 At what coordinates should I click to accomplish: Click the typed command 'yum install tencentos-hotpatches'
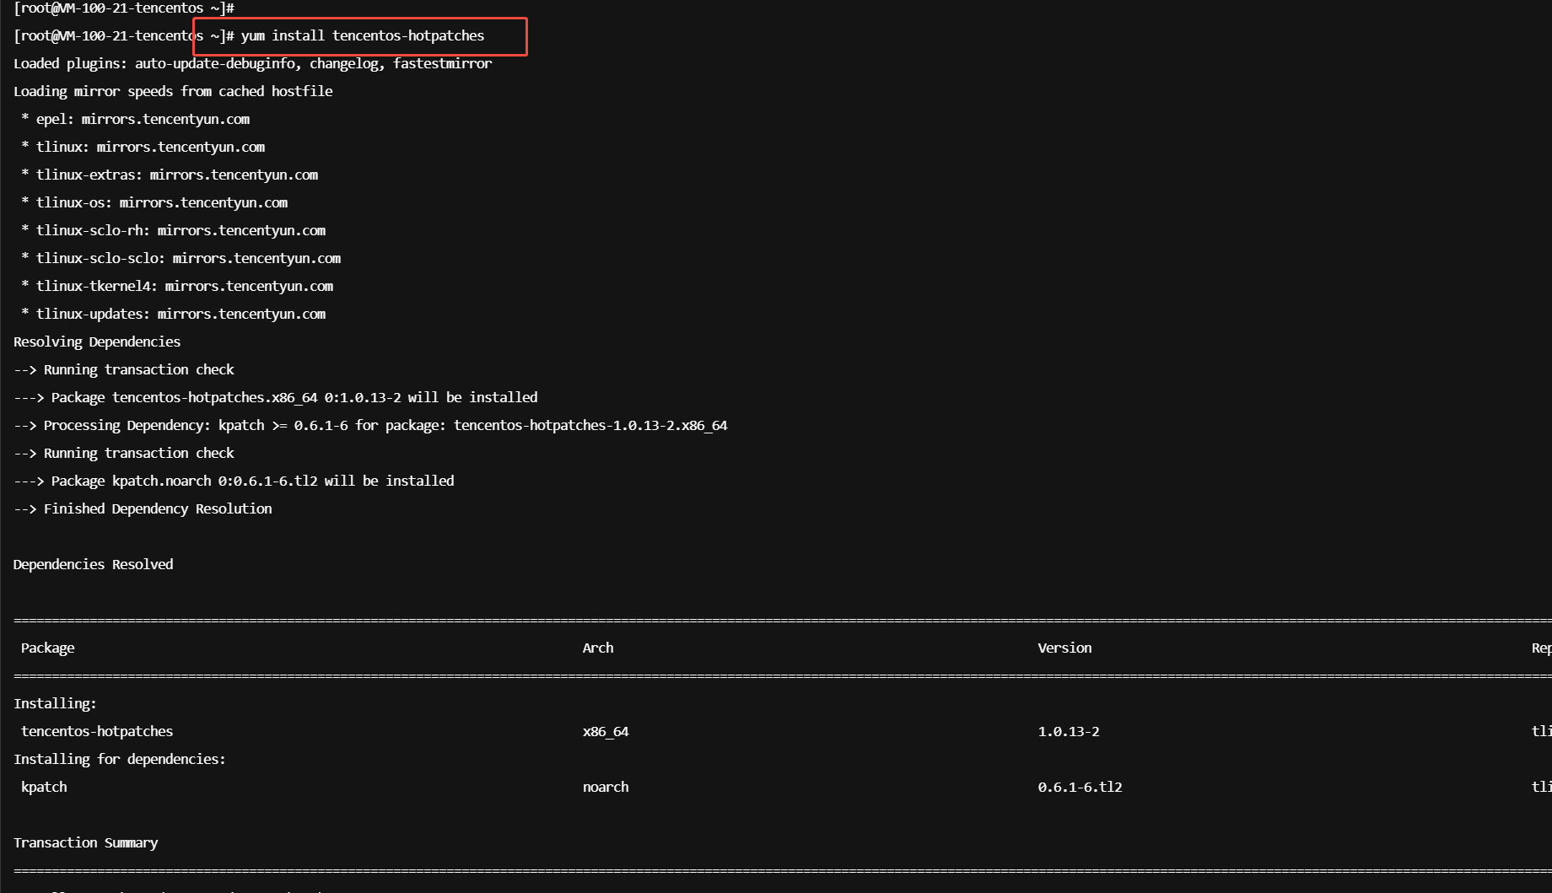[x=363, y=35]
